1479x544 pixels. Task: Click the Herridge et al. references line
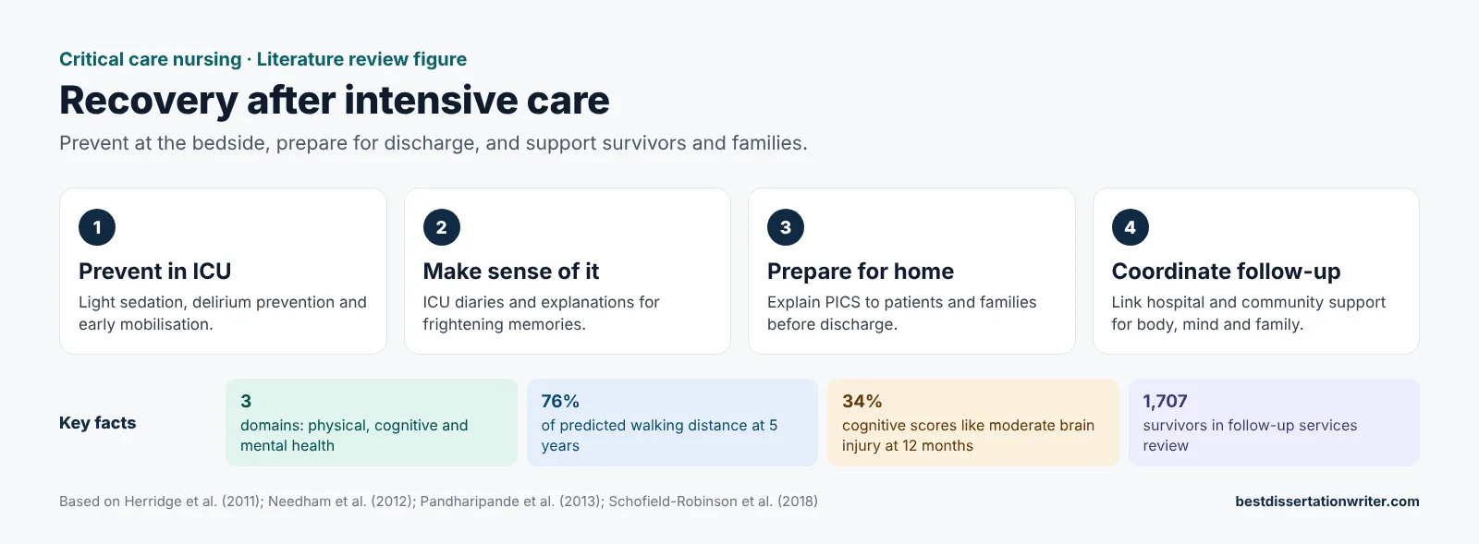click(438, 502)
